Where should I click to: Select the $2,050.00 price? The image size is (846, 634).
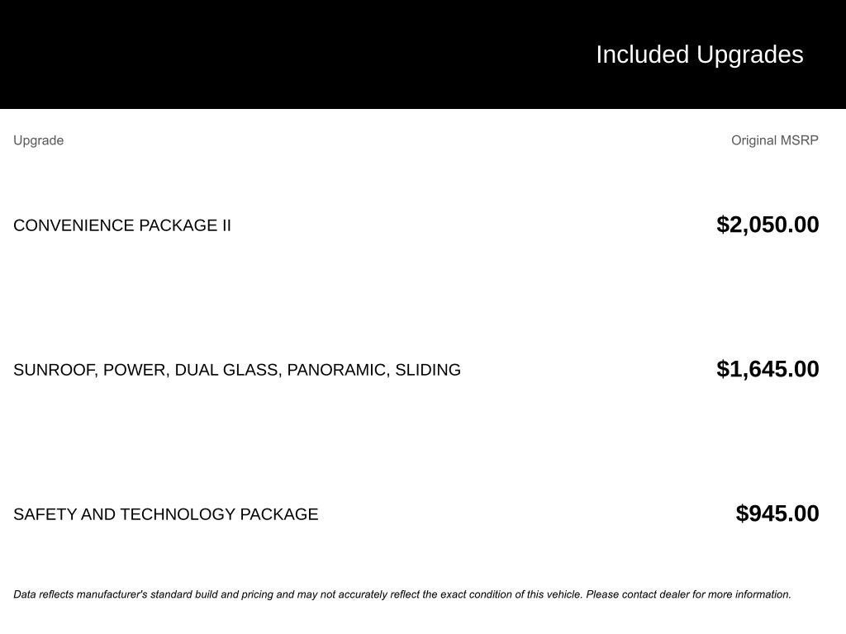768,225
